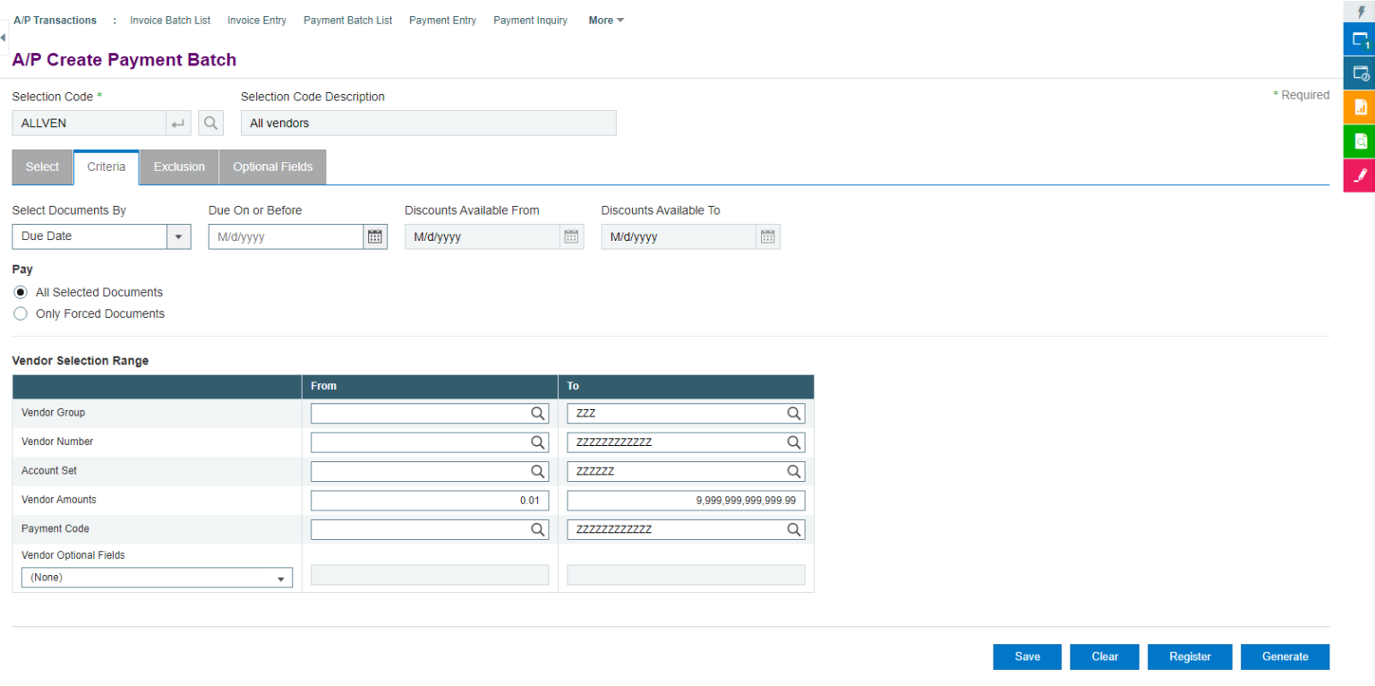
Task: Open the Payment Inquiry screen
Action: (x=530, y=20)
